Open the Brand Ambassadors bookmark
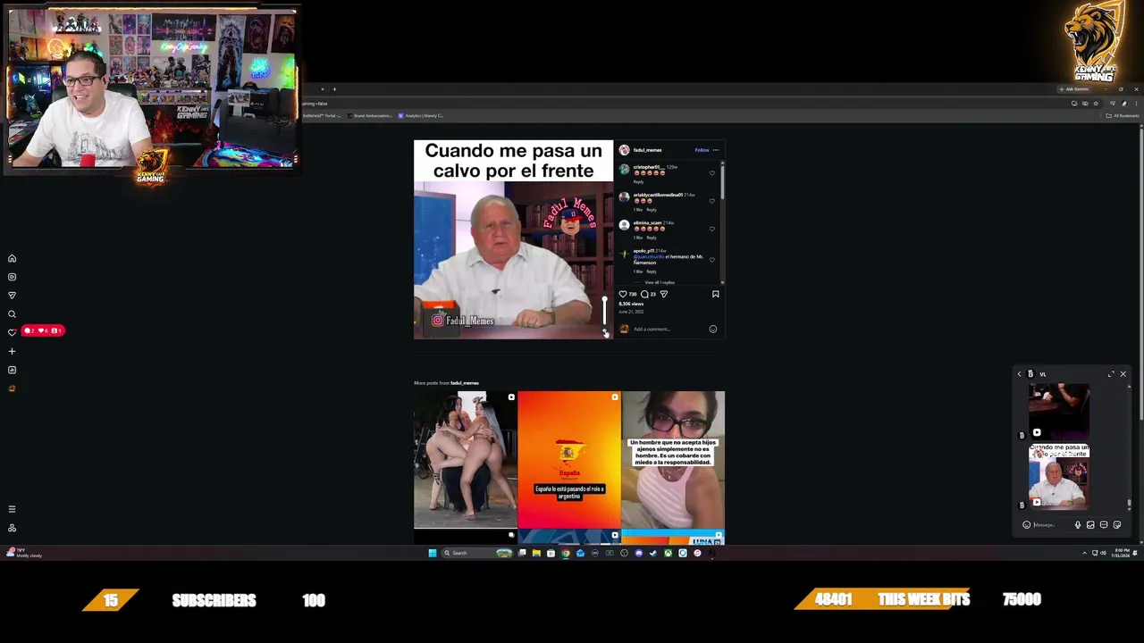This screenshot has height=643, width=1144. click(372, 115)
